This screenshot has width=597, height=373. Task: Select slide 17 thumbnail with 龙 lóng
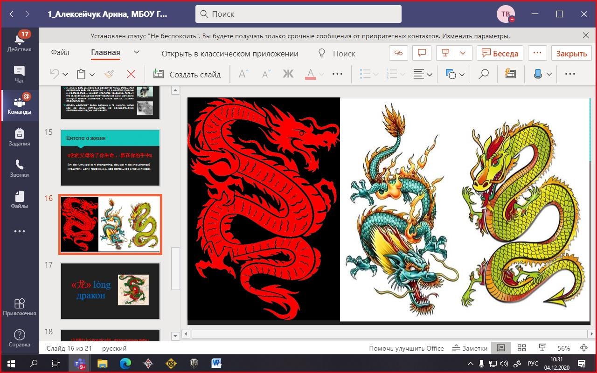110,290
